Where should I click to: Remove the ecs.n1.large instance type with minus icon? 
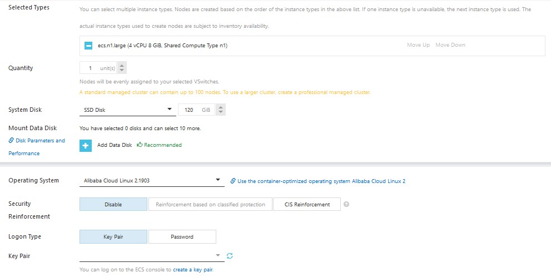[88, 46]
